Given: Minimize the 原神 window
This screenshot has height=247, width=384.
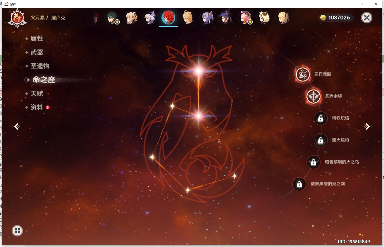Looking at the screenshot, I should tap(352, 4).
